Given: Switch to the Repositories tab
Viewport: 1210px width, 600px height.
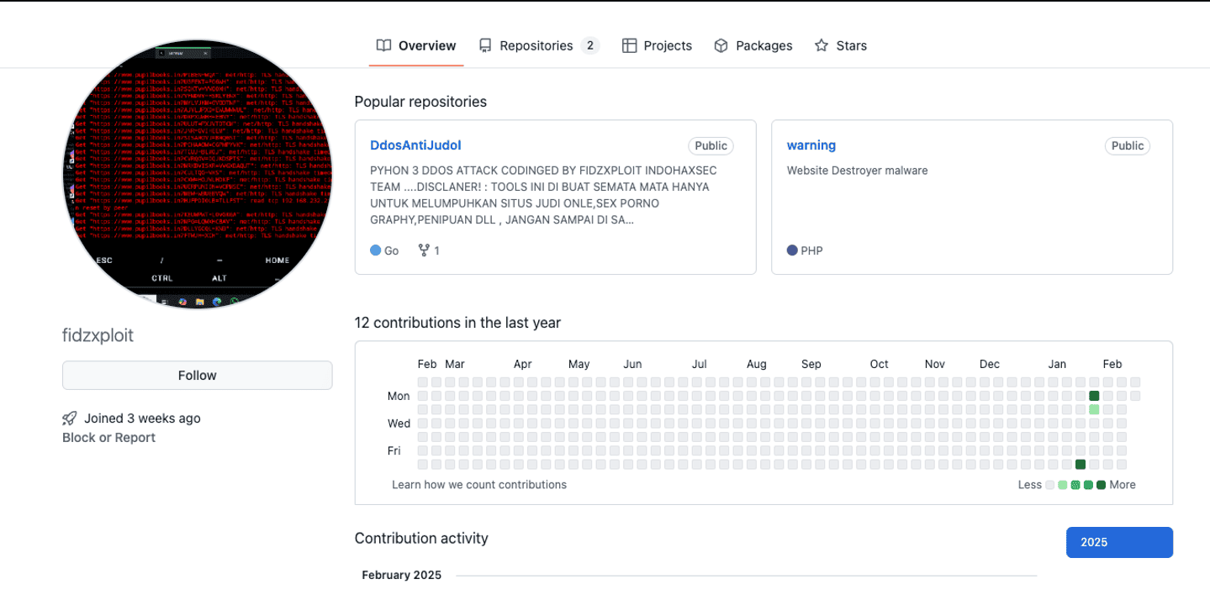Looking at the screenshot, I should point(538,45).
